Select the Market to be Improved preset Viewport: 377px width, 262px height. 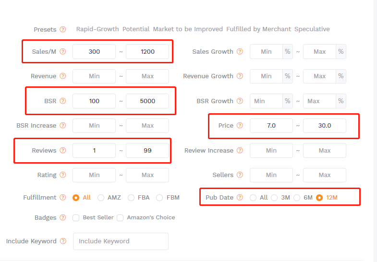click(188, 29)
